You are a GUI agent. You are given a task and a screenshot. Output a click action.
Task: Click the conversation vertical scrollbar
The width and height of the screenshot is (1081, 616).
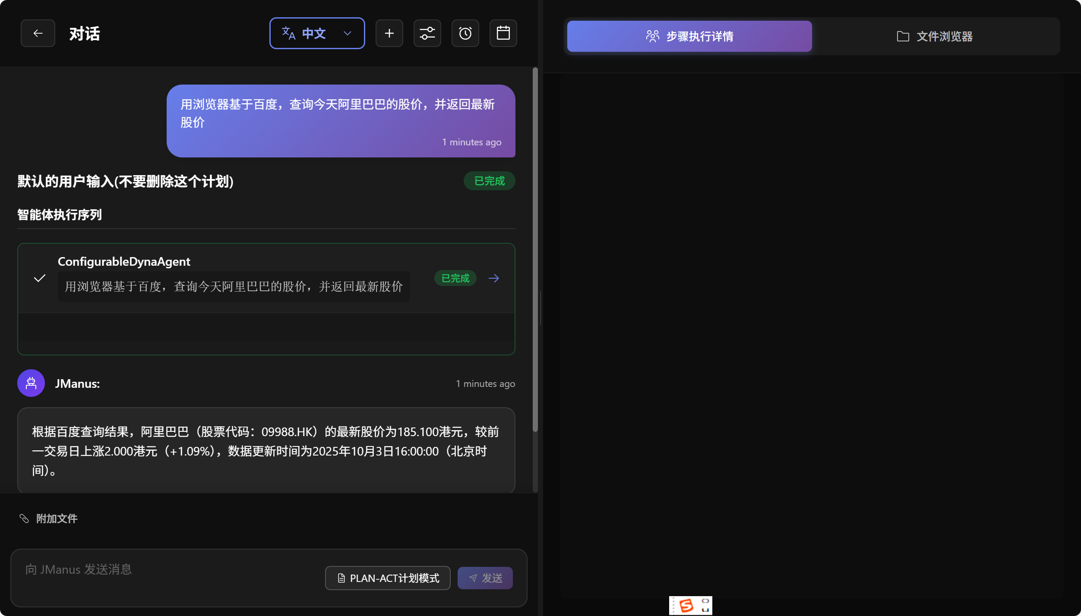tap(535, 250)
